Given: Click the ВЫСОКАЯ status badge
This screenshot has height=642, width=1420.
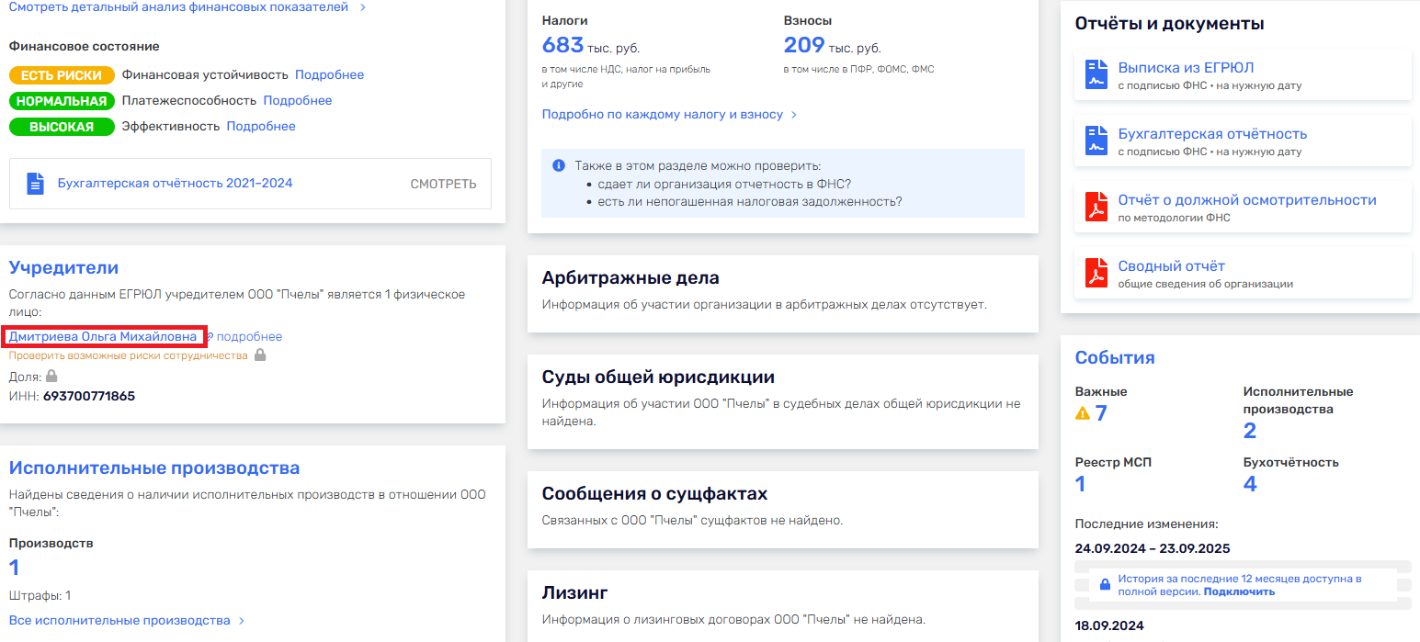Looking at the screenshot, I should tap(62, 127).
